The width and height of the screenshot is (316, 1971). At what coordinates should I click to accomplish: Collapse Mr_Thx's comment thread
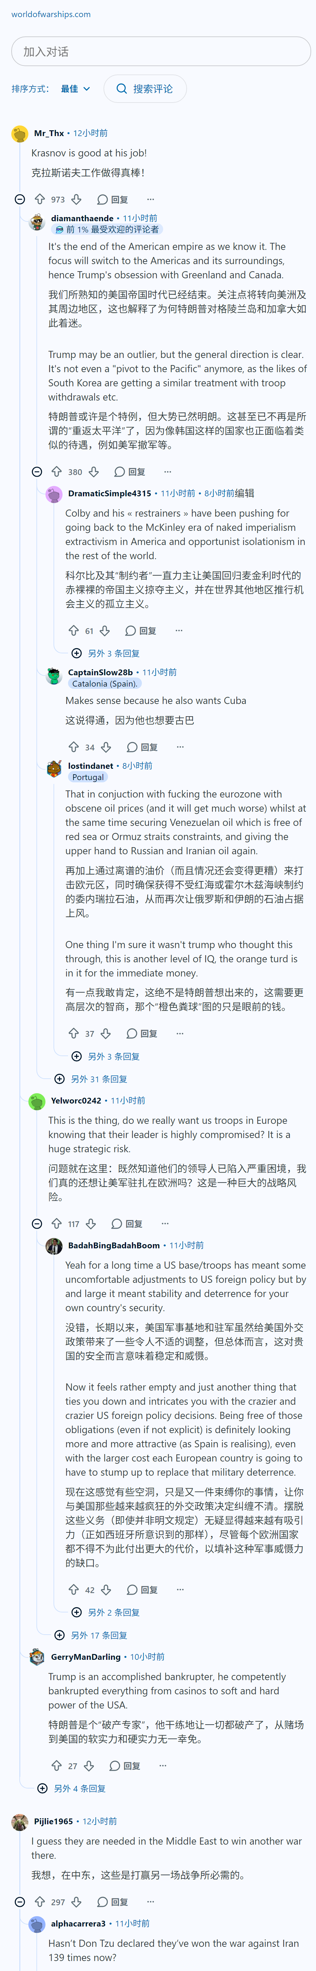[20, 199]
